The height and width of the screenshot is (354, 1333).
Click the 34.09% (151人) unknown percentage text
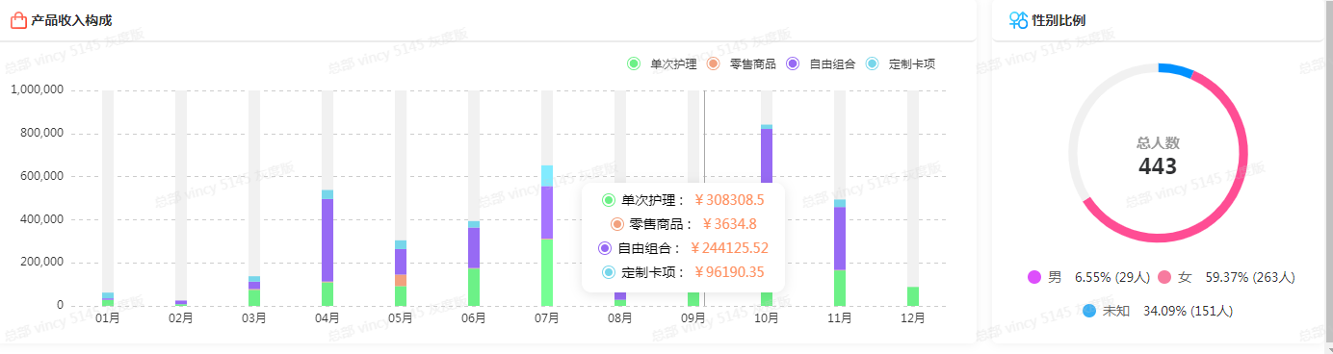1188,311
